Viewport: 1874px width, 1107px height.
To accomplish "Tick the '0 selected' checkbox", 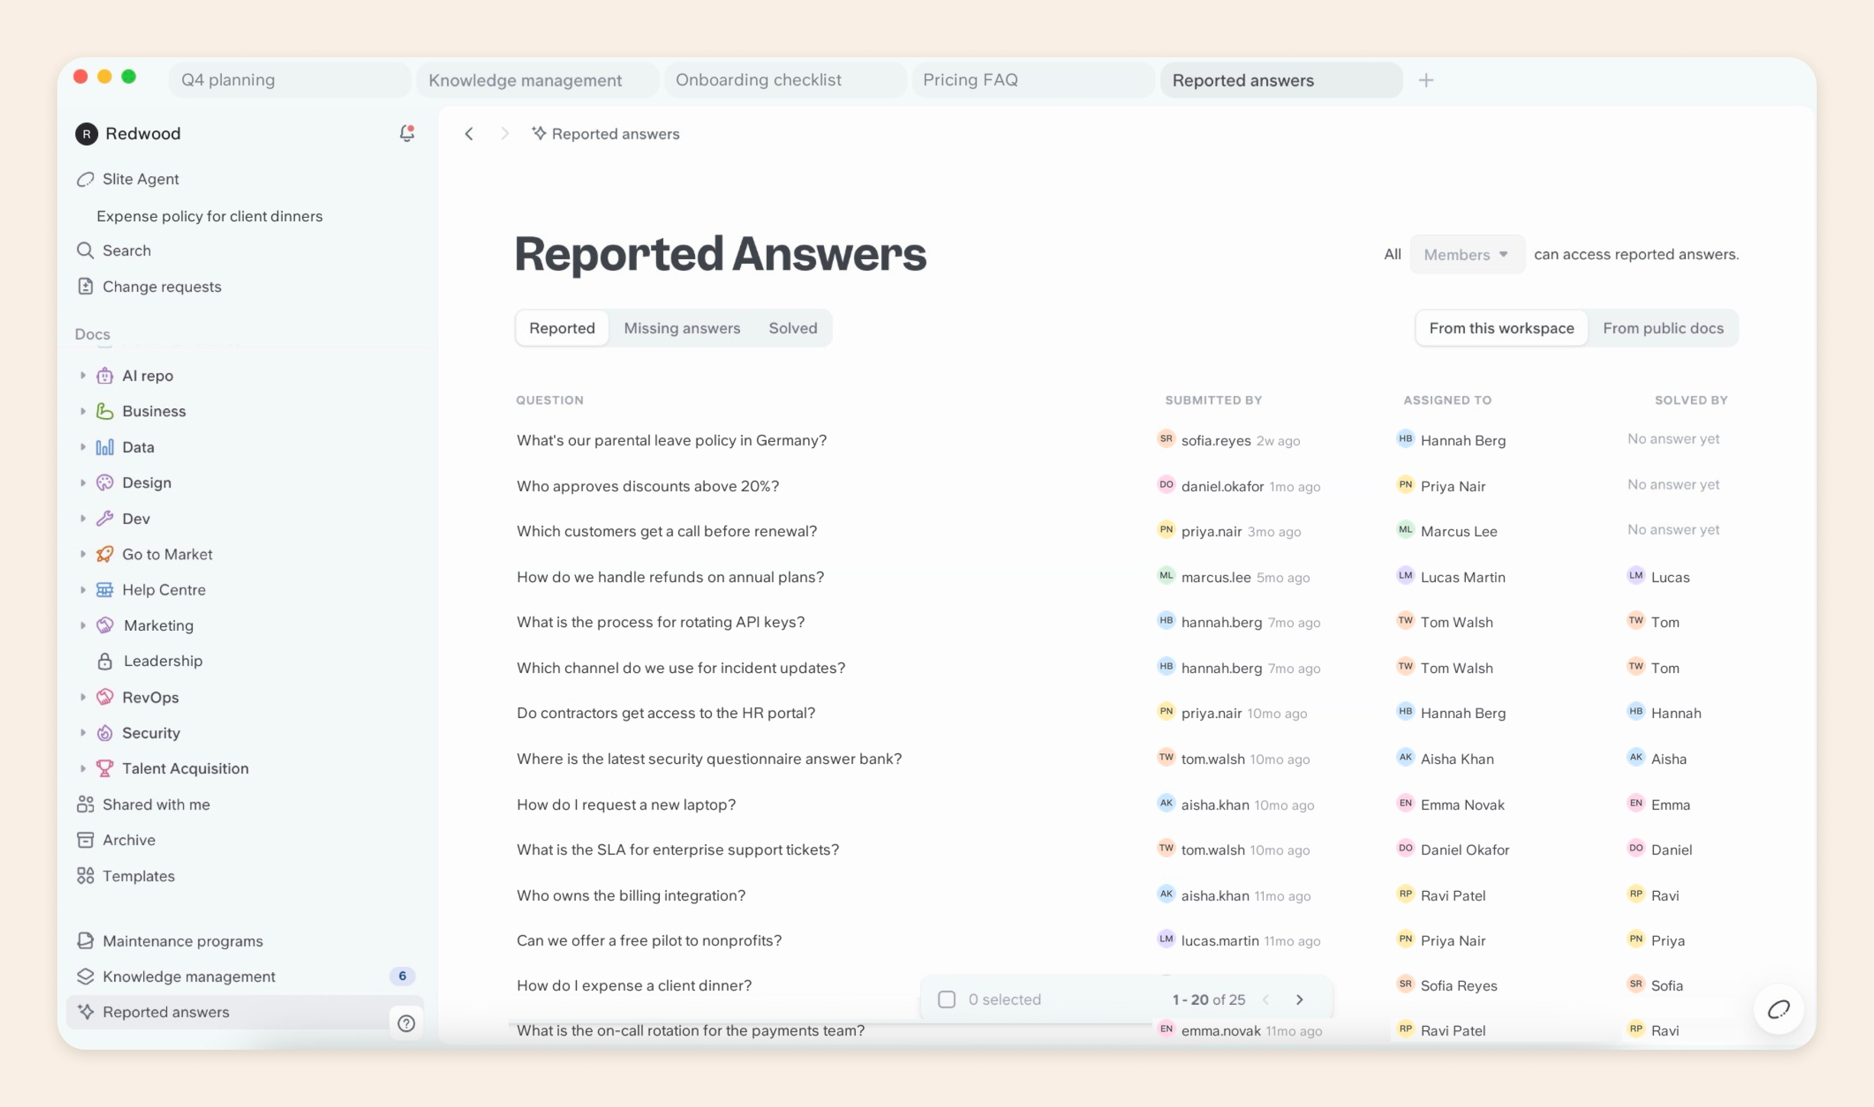I will coord(946,999).
